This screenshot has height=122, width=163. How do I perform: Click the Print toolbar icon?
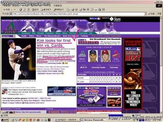click(73, 10)
